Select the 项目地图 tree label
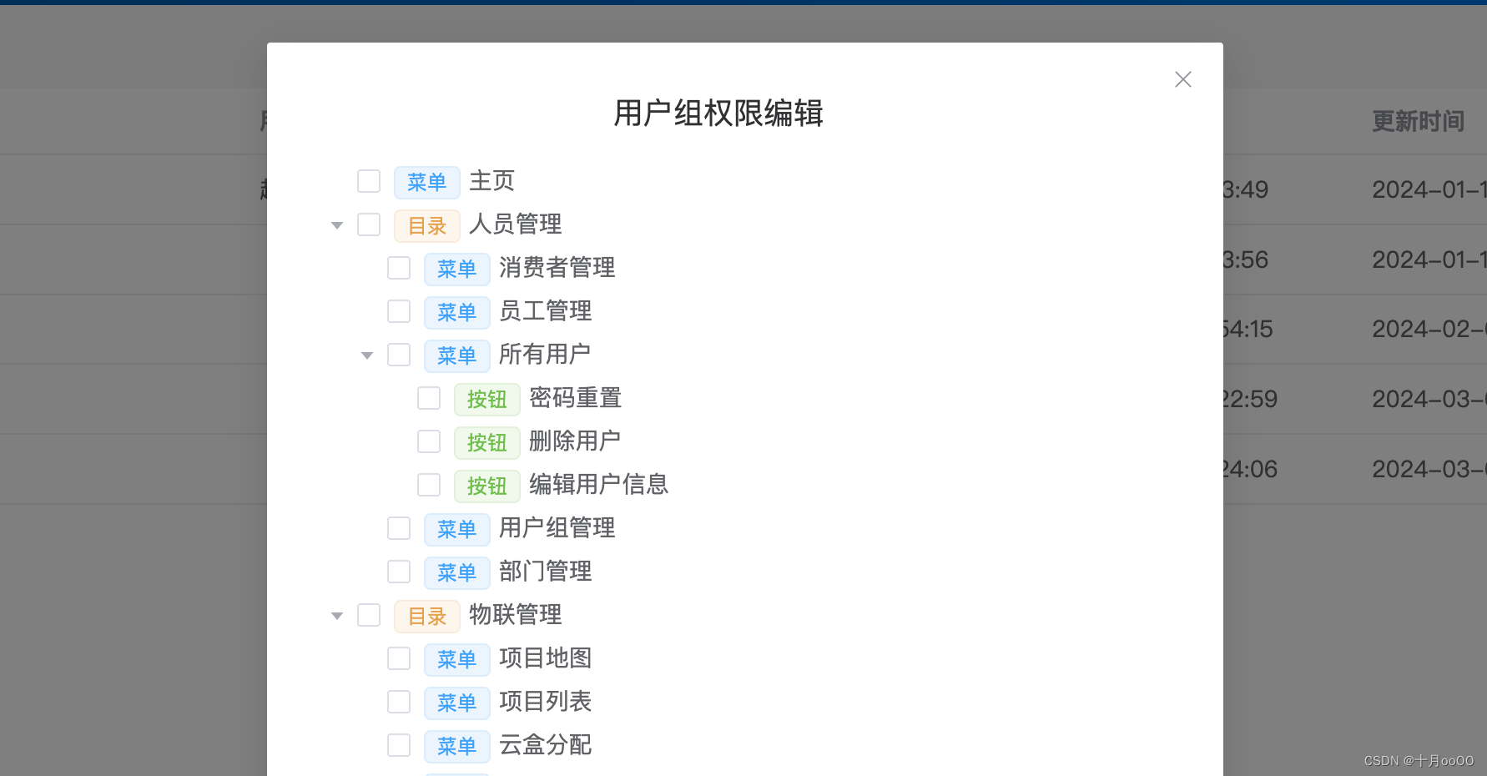 tap(546, 658)
